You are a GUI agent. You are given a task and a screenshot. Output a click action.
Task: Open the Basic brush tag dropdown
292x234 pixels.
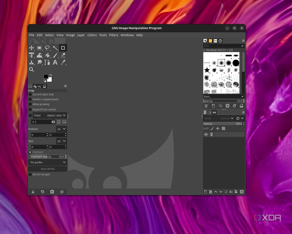(x=242, y=97)
